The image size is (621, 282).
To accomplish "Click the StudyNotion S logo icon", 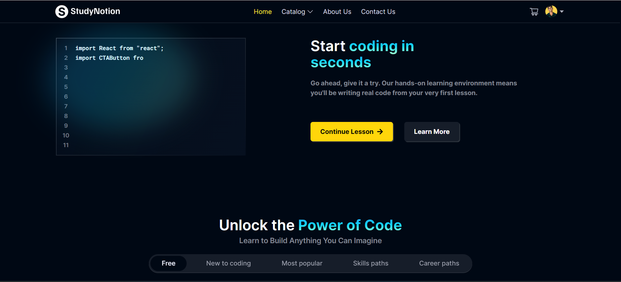I will (x=61, y=12).
